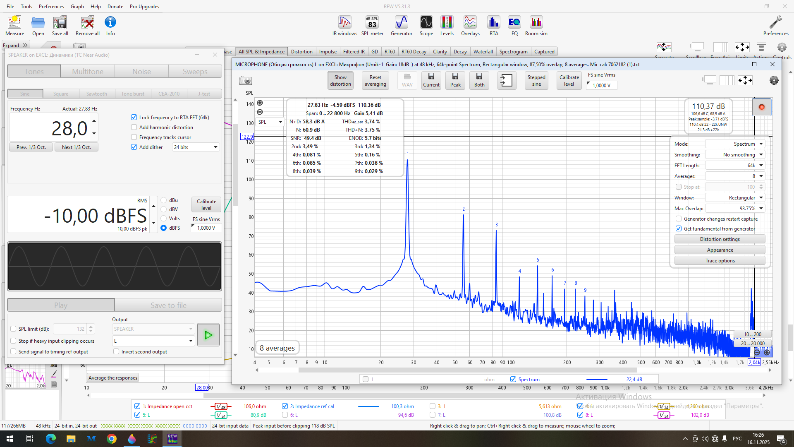
Task: Open the Tools menu
Action: point(26,7)
